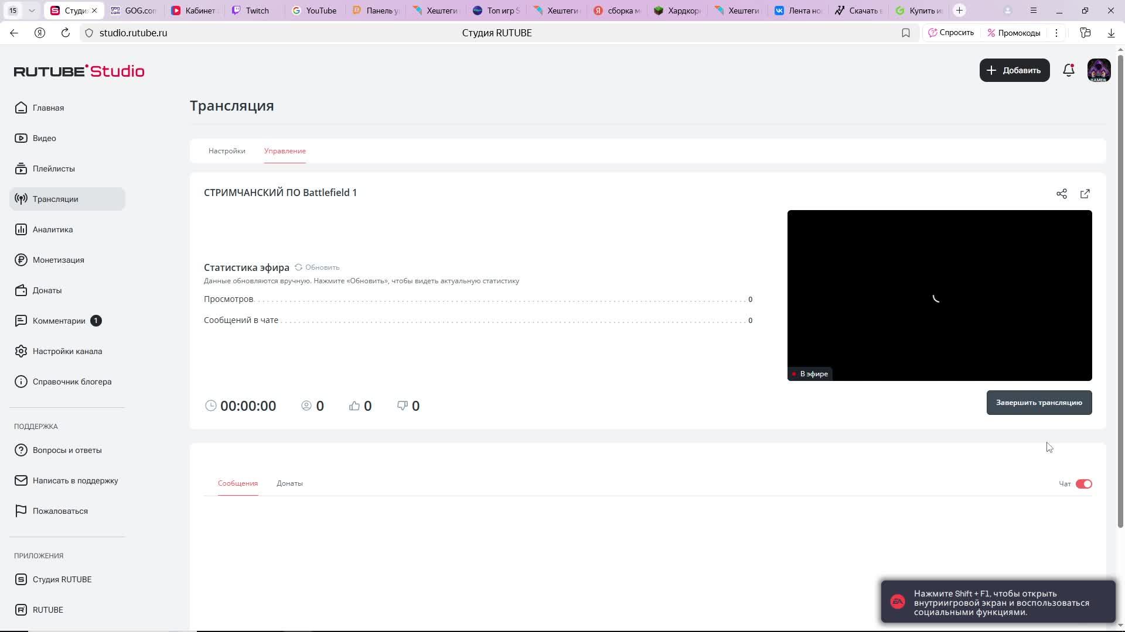The image size is (1125, 632).
Task: Open the browser three-dot menu
Action: (1056, 33)
